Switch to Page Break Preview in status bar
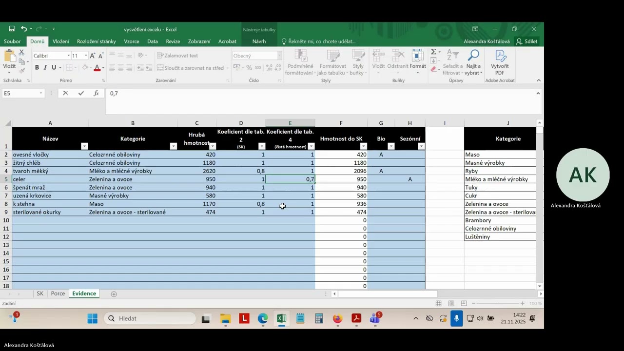This screenshot has height=351, width=624. pyautogui.click(x=464, y=303)
